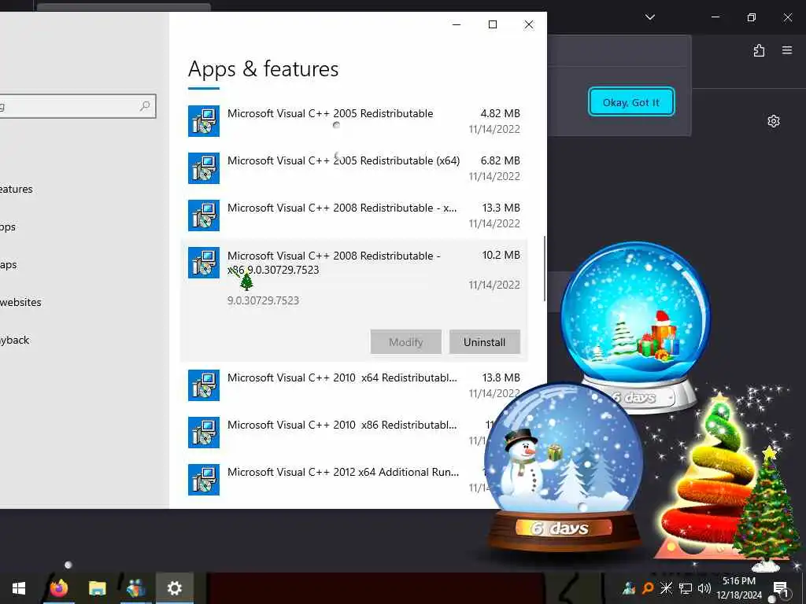Click "Microsoft Visual C++ 2005 Redistributable" name text
The image size is (806, 604).
tap(330, 113)
